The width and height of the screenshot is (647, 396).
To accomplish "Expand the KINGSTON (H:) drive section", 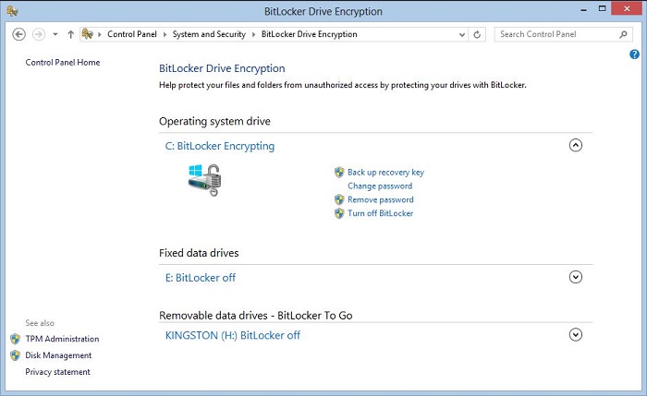I will (x=576, y=334).
